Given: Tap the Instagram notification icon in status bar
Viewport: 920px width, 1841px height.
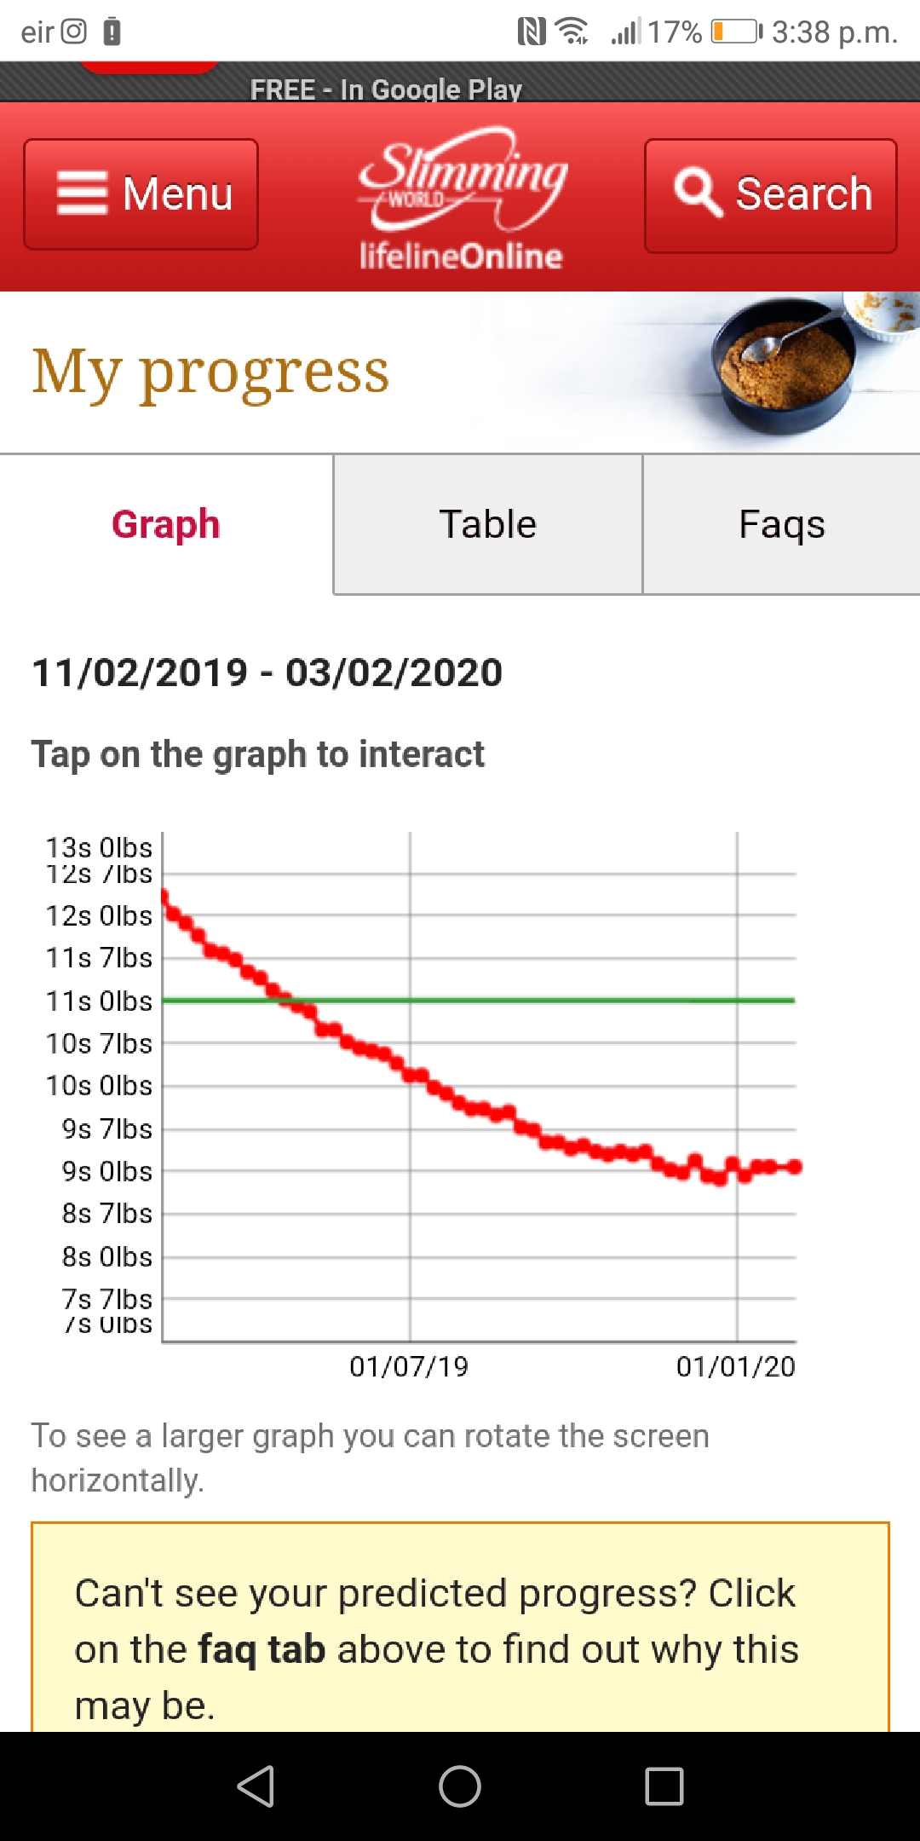Looking at the screenshot, I should point(75,32).
